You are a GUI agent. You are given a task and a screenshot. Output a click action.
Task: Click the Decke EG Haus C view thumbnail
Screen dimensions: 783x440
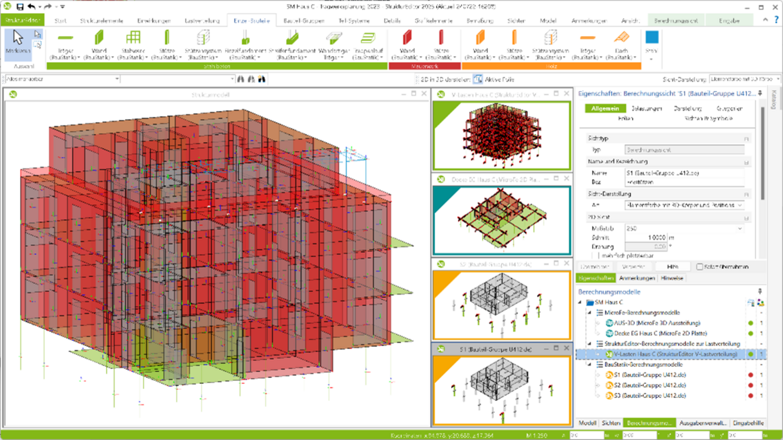click(x=502, y=220)
